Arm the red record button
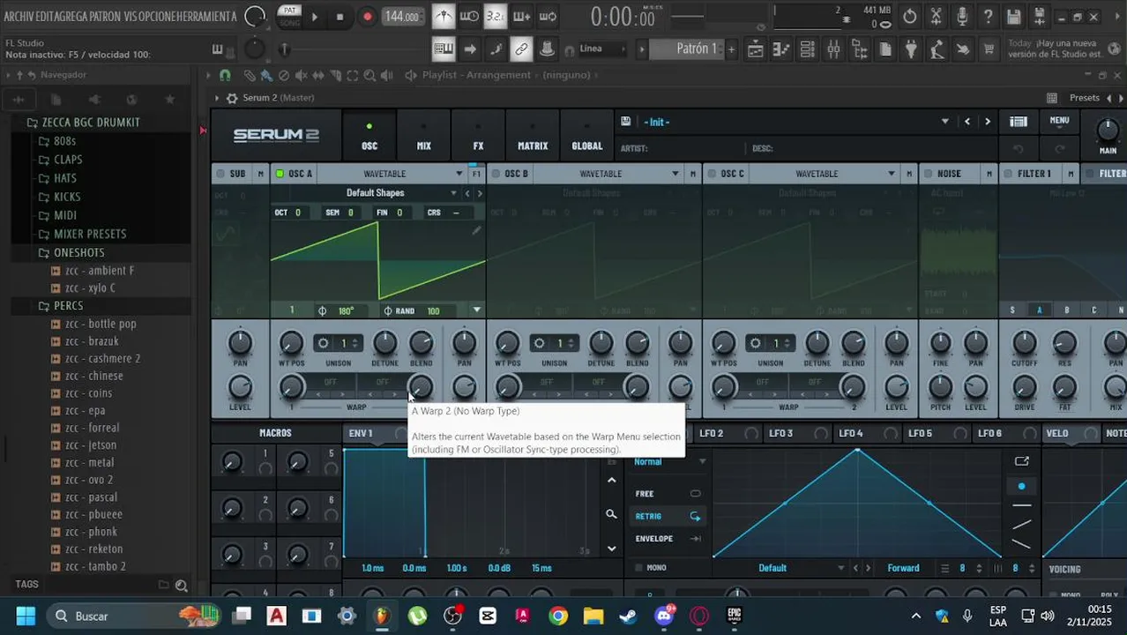The width and height of the screenshot is (1127, 635). tap(368, 17)
